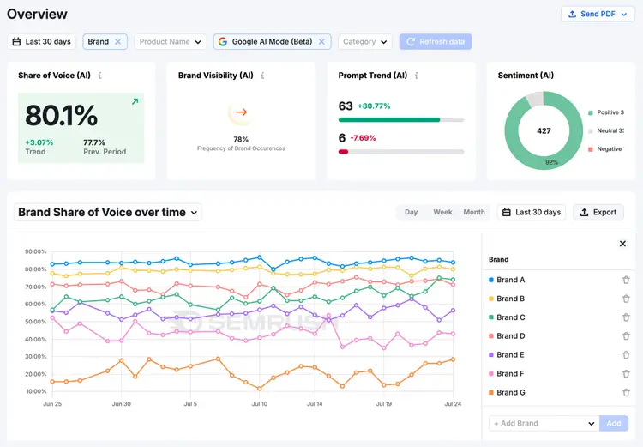Open the Send PDF menu
The height and width of the screenshot is (447, 643).
coord(598,14)
